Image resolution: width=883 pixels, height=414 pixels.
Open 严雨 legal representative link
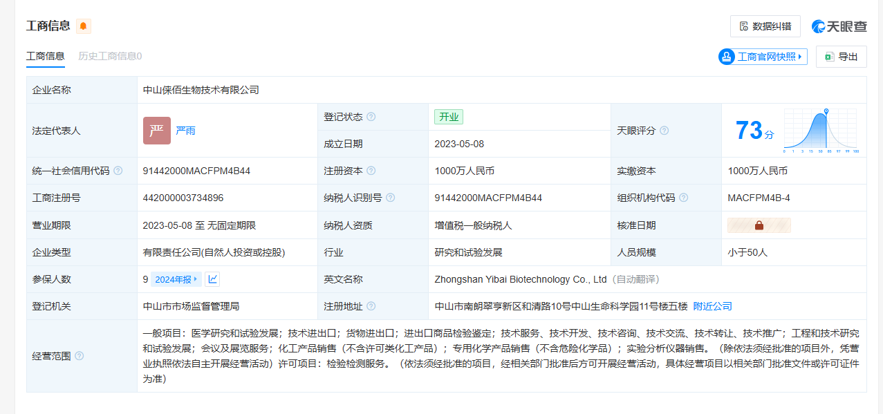[185, 131]
